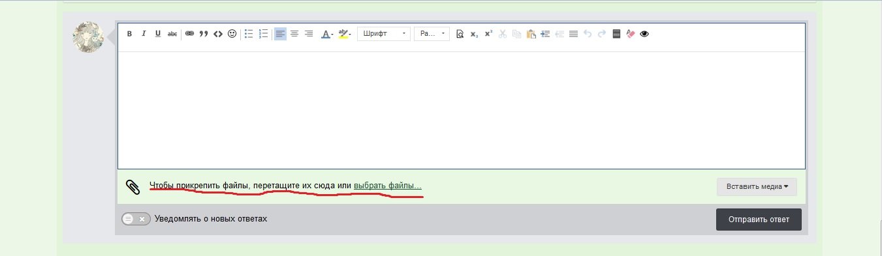Enable the Уведомлять о новых ответах switch

point(136,219)
